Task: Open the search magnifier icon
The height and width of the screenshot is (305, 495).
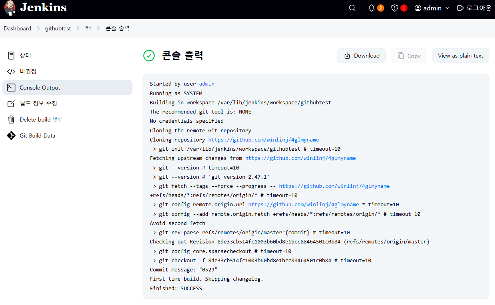Action: (x=352, y=8)
